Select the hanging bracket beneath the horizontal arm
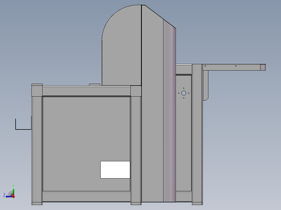Image resolution: width=281 pixels, height=210 pixels. pyautogui.click(x=205, y=85)
